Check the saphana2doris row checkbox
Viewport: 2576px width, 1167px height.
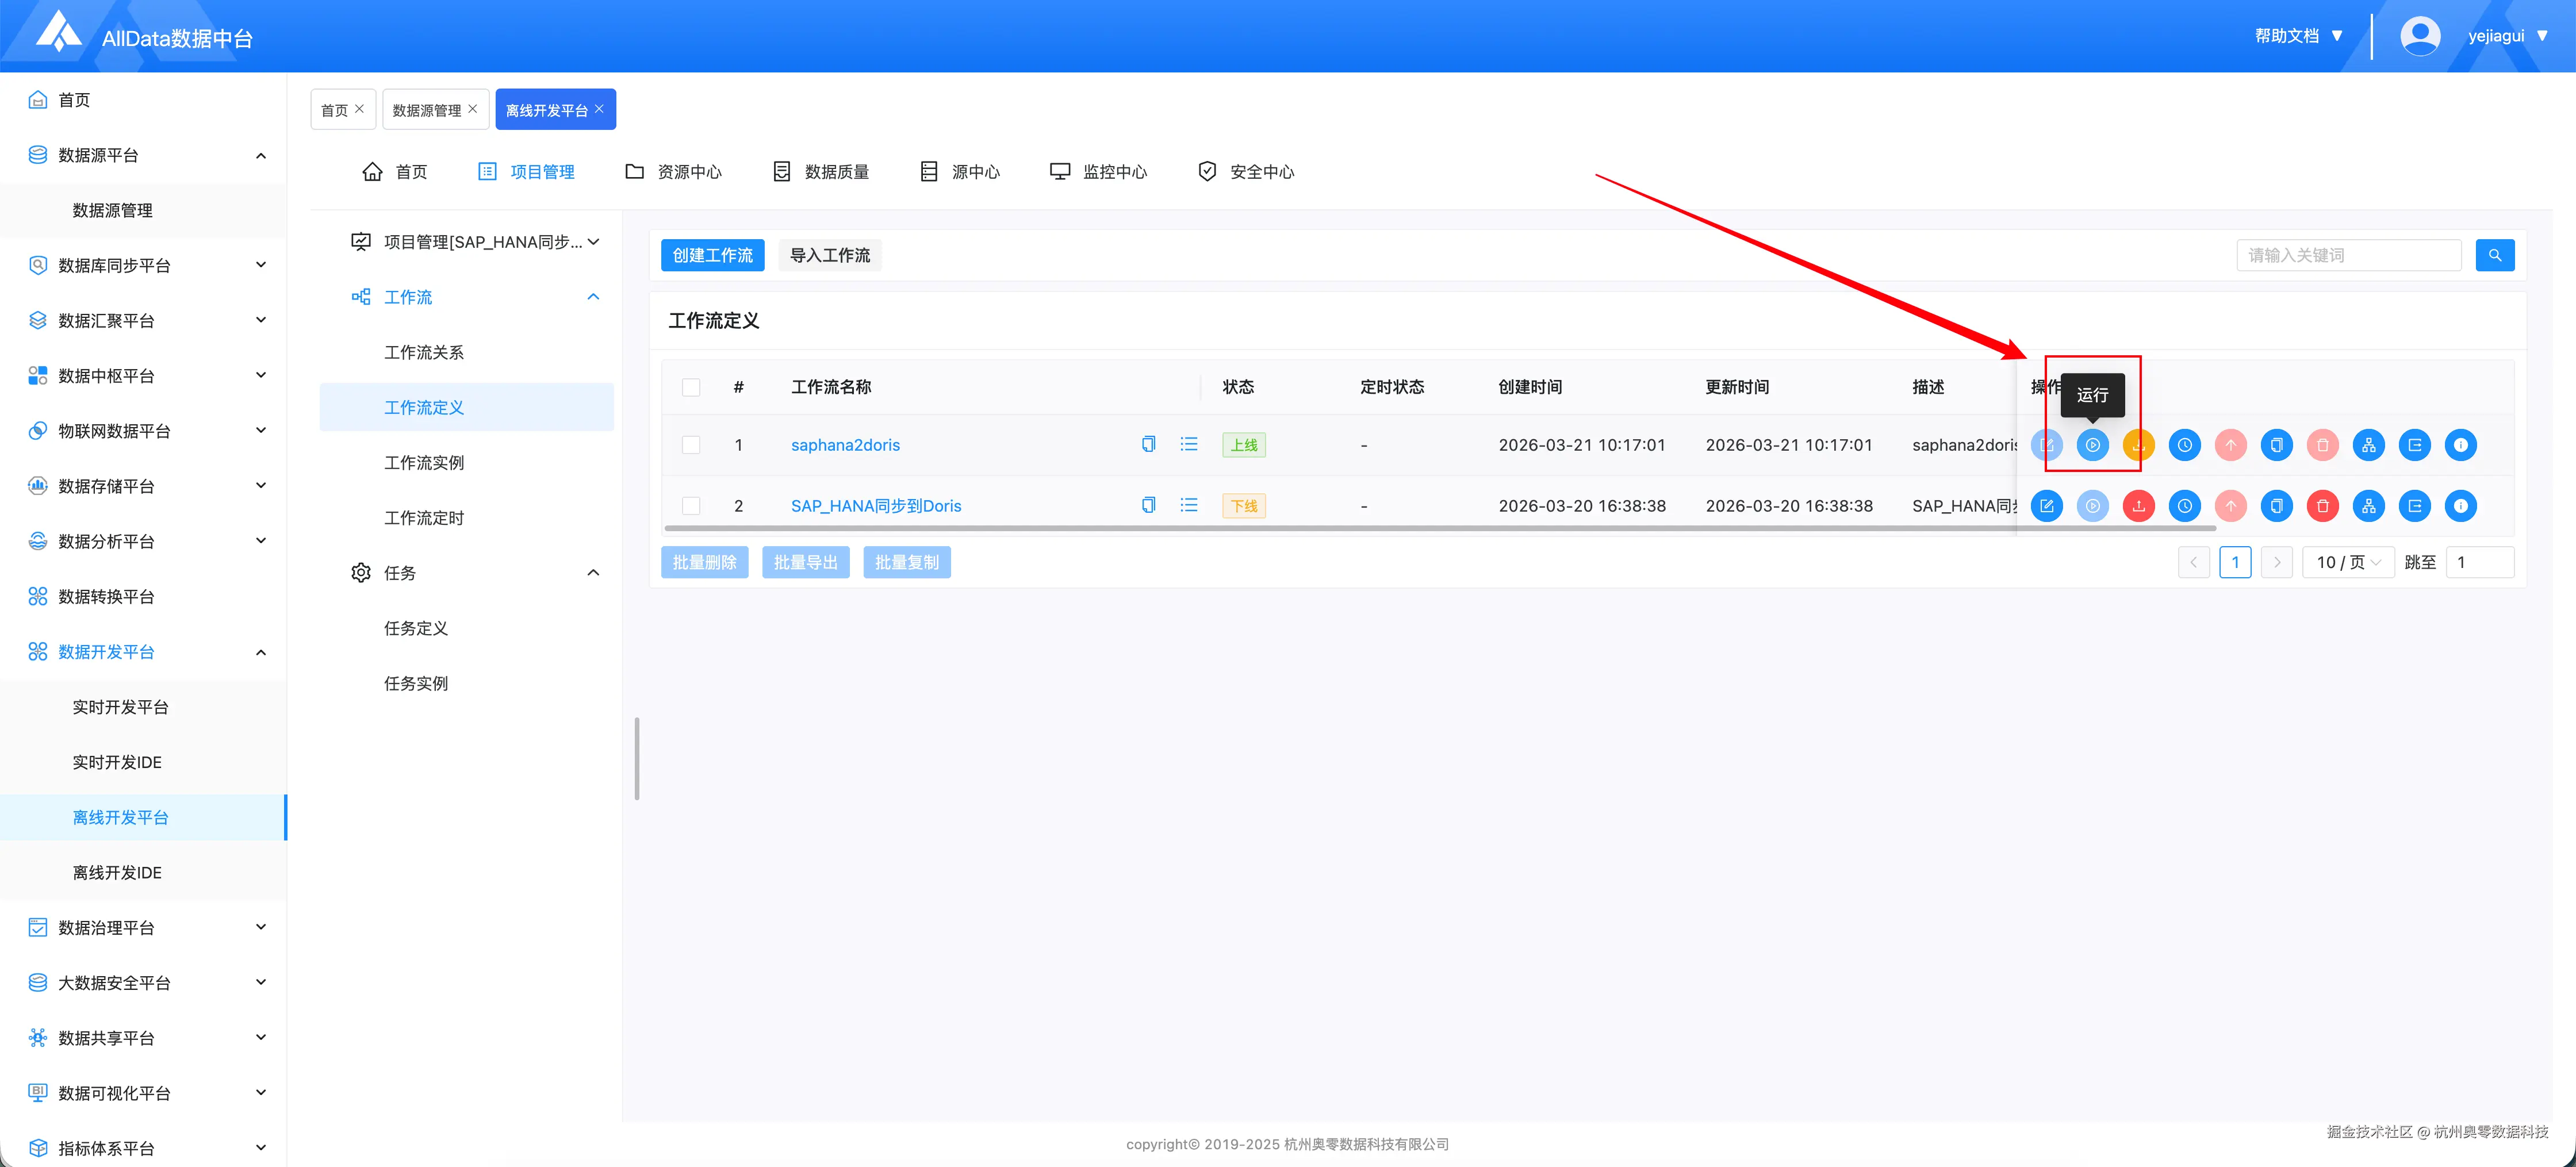[x=691, y=445]
